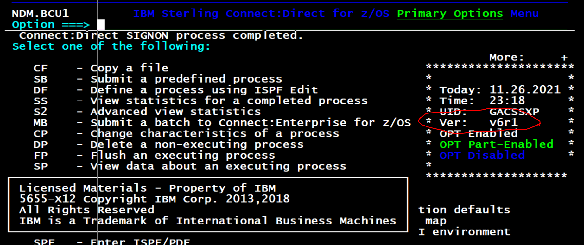Select CP Change characteristics of a process
The image size is (584, 245).
click(x=40, y=134)
